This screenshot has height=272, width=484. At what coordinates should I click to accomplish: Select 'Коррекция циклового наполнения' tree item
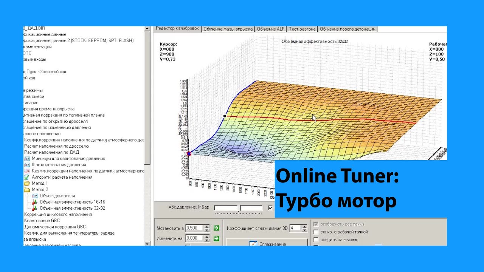58,215
